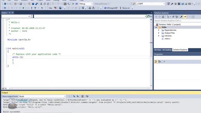Click the Output panel title bar
201x113 pixels.
coord(101,93)
